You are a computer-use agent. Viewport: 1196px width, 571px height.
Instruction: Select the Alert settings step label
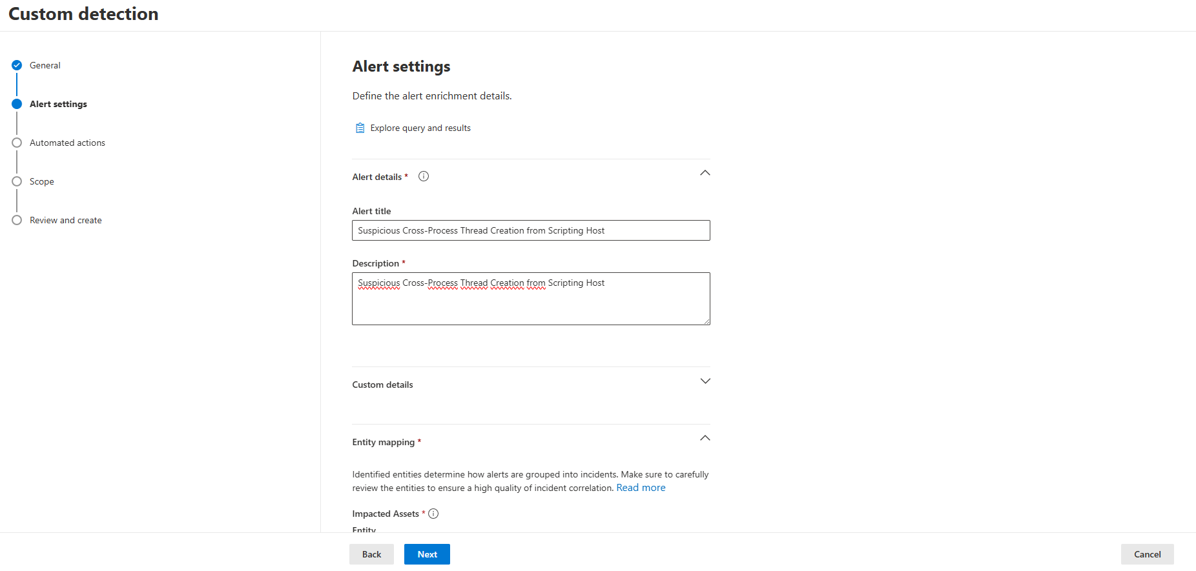pyautogui.click(x=58, y=104)
